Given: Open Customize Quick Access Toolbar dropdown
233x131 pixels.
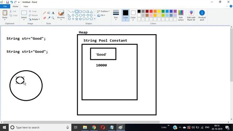Looking at the screenshot, I should tap(19, 2).
